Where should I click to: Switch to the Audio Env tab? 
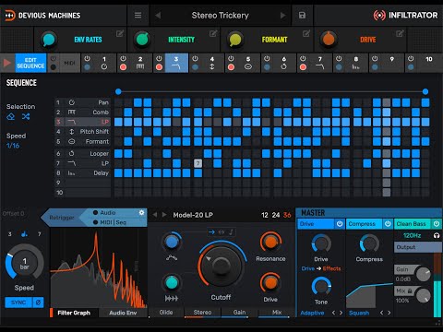(x=123, y=313)
